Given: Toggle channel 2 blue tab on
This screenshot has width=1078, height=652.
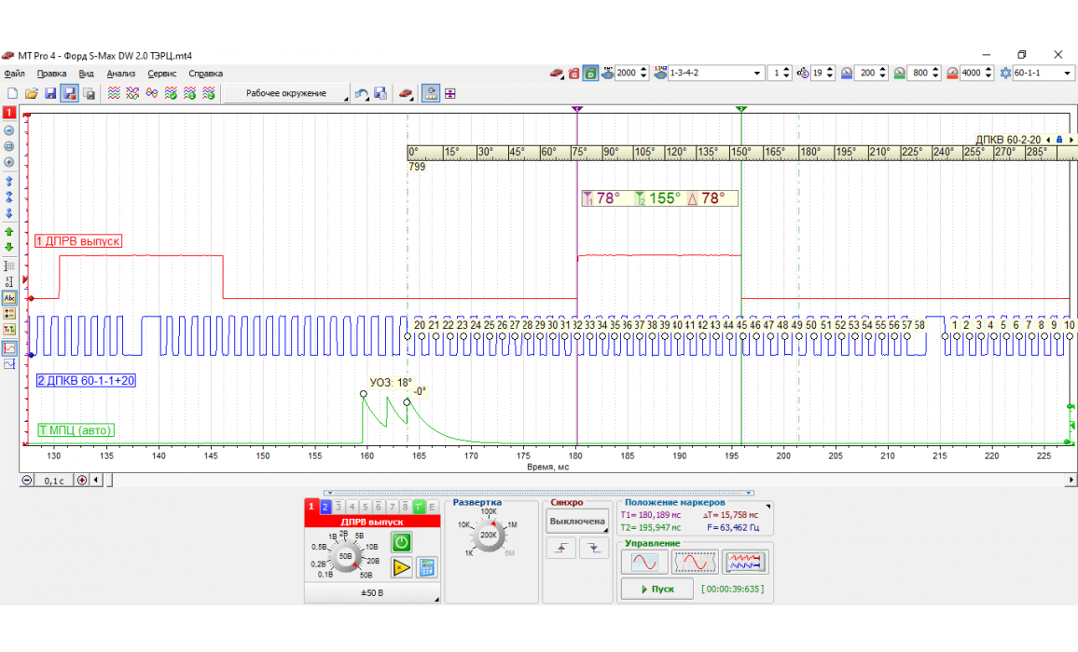Looking at the screenshot, I should coord(325,507).
